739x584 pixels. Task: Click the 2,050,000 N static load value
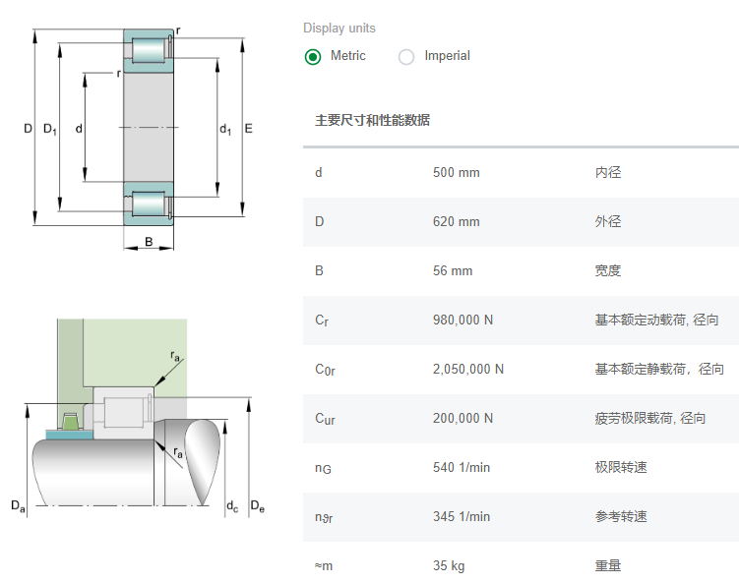(468, 370)
